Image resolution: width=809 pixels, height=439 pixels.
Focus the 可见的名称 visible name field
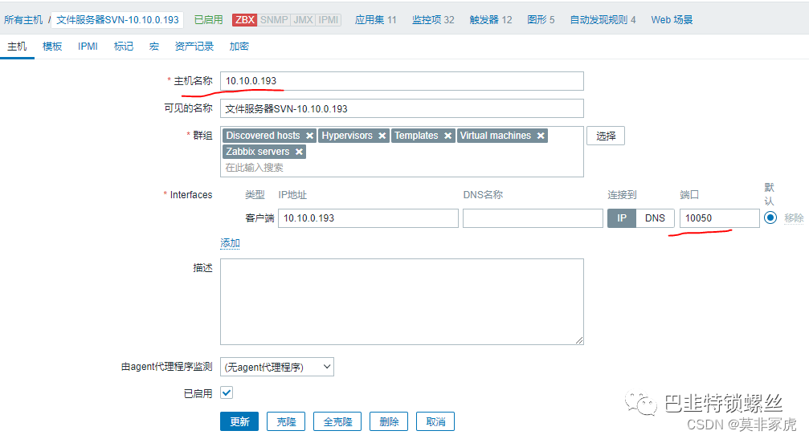point(402,108)
